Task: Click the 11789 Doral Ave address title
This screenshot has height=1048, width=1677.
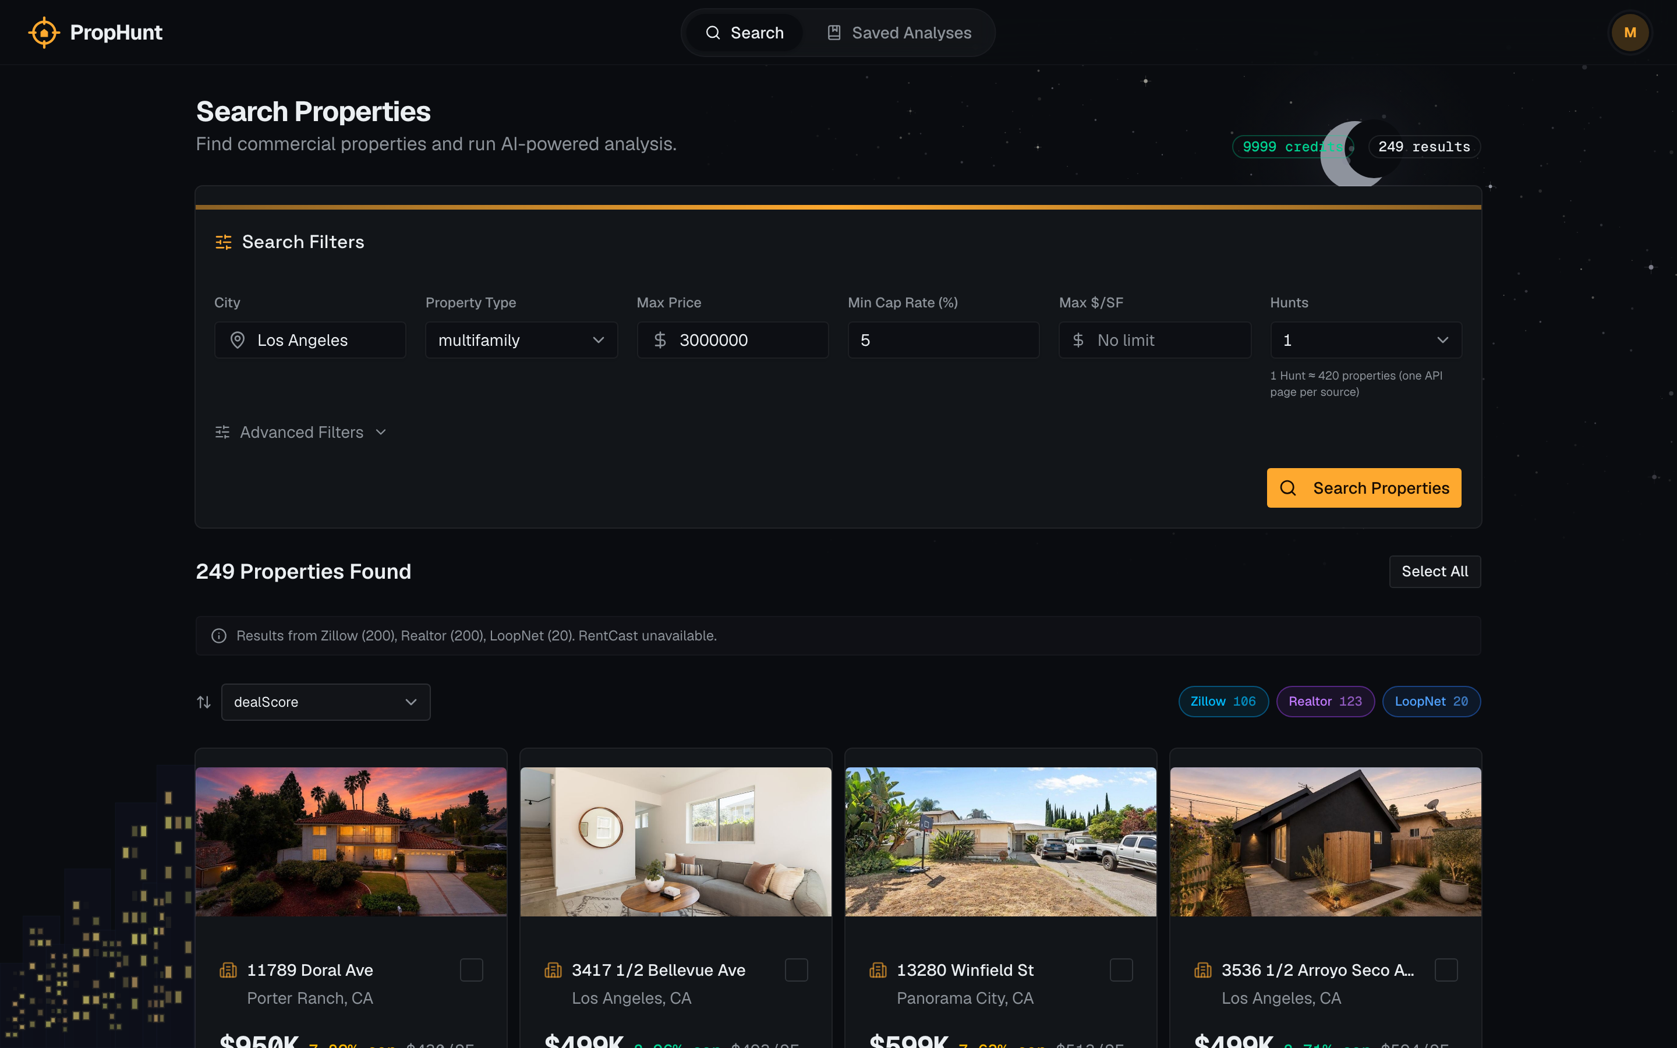Action: 310,971
